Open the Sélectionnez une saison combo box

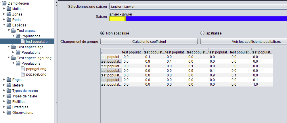[198, 6]
